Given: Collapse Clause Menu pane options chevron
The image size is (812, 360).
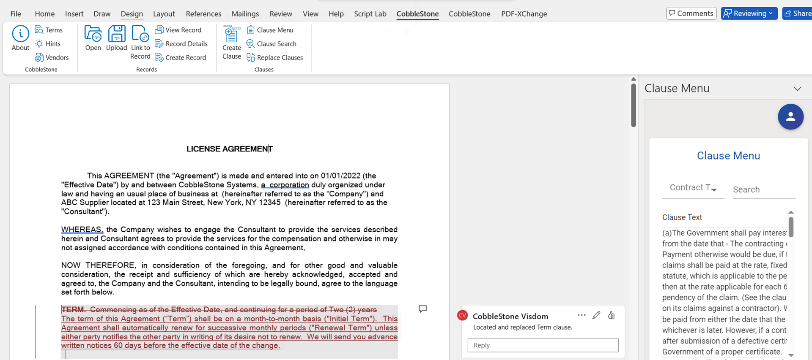Looking at the screenshot, I should coord(797,89).
